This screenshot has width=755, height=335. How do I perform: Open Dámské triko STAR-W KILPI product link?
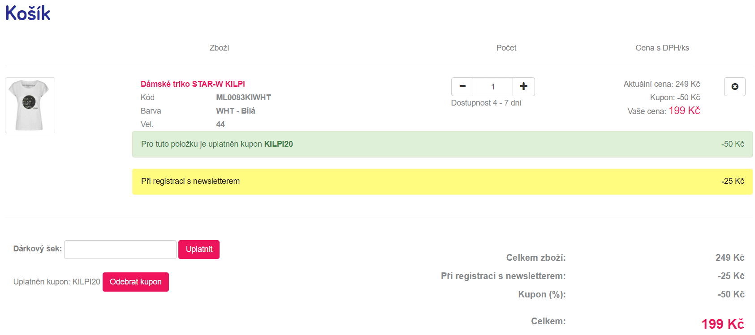[193, 84]
